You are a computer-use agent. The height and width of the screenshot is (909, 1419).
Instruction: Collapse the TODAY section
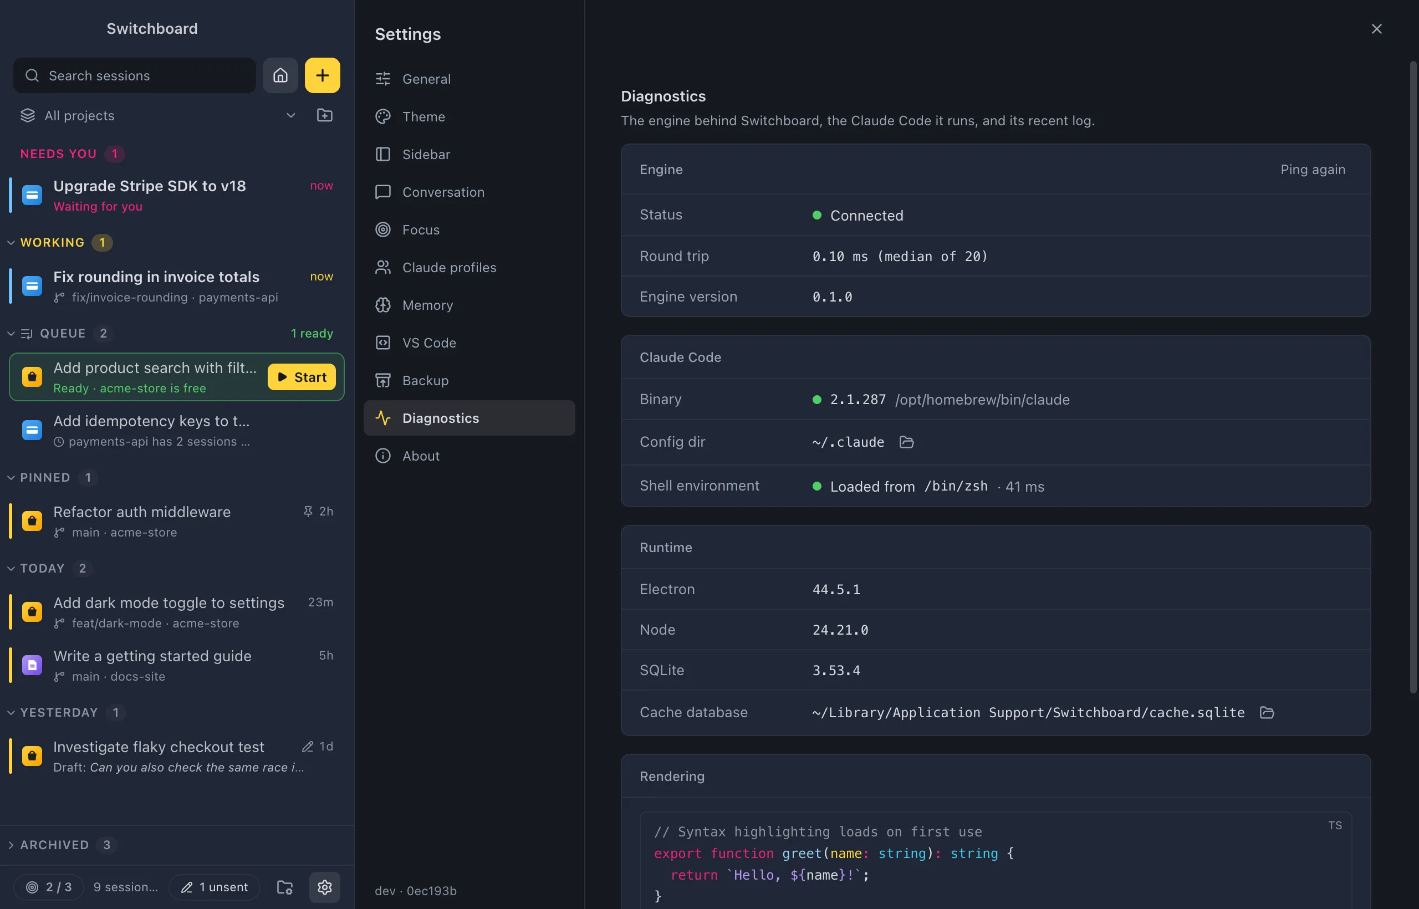[11, 569]
